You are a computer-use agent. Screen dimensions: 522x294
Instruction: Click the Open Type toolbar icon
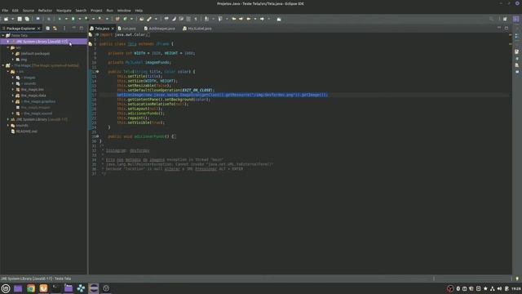(x=141, y=19)
